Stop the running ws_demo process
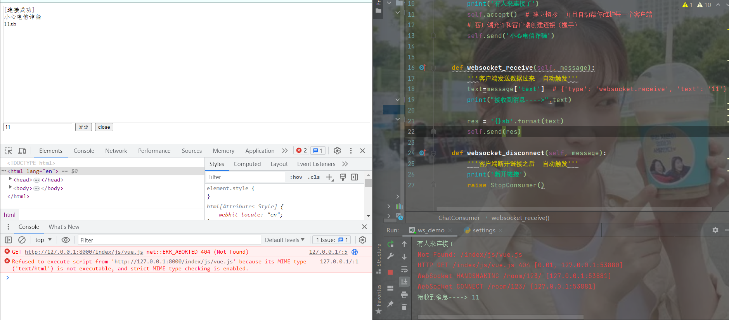 coord(390,272)
